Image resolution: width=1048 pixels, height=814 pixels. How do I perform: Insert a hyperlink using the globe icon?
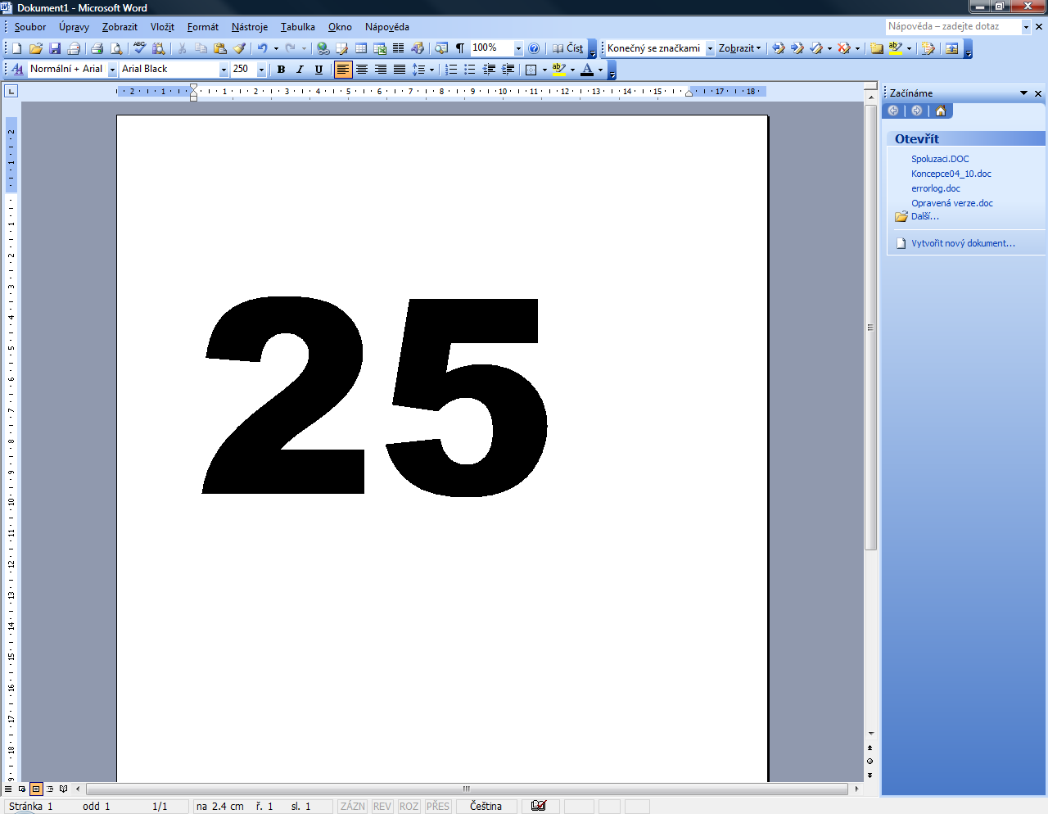[x=323, y=48]
